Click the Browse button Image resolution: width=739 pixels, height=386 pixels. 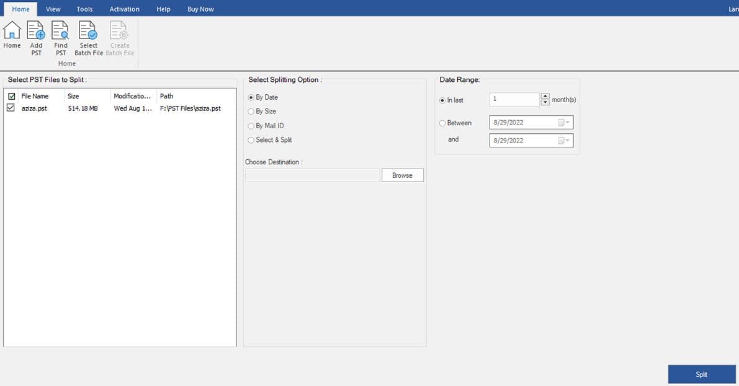pos(403,175)
